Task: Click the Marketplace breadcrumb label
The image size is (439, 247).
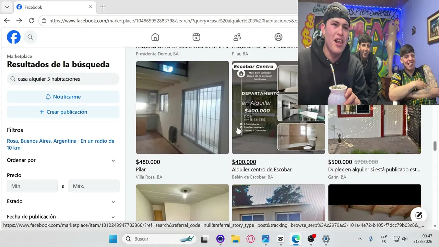Action: coord(19,56)
